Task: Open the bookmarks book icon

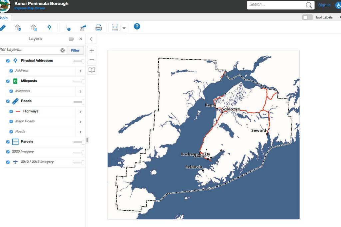Action: pyautogui.click(x=92, y=70)
